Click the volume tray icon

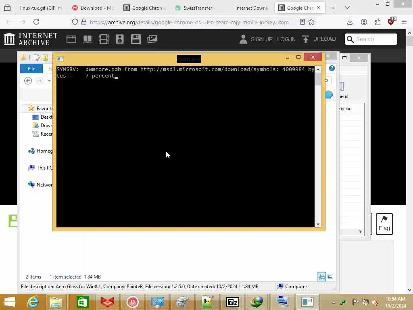[x=375, y=302]
